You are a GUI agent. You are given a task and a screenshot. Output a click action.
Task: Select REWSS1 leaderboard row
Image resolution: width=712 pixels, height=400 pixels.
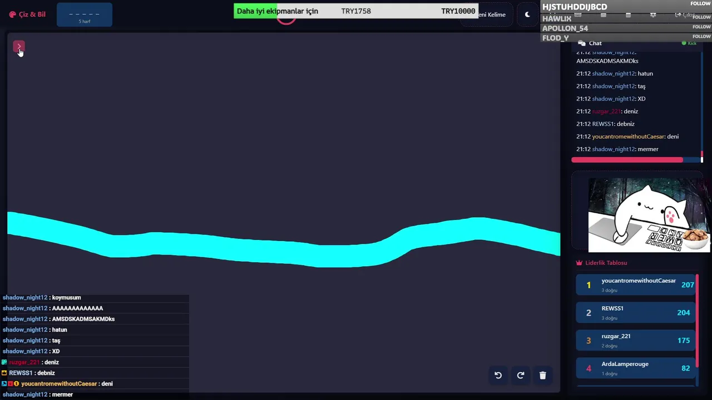[636, 312]
